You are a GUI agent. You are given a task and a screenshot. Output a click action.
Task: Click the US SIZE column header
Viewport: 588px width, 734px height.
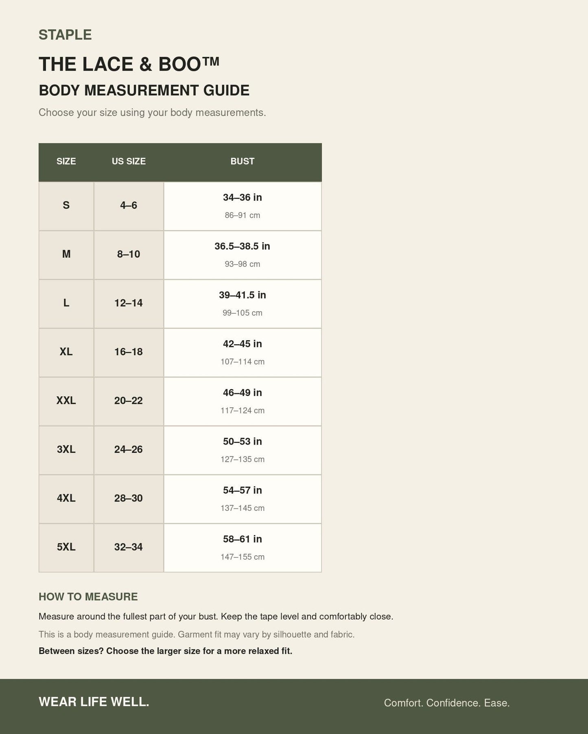[x=129, y=161]
